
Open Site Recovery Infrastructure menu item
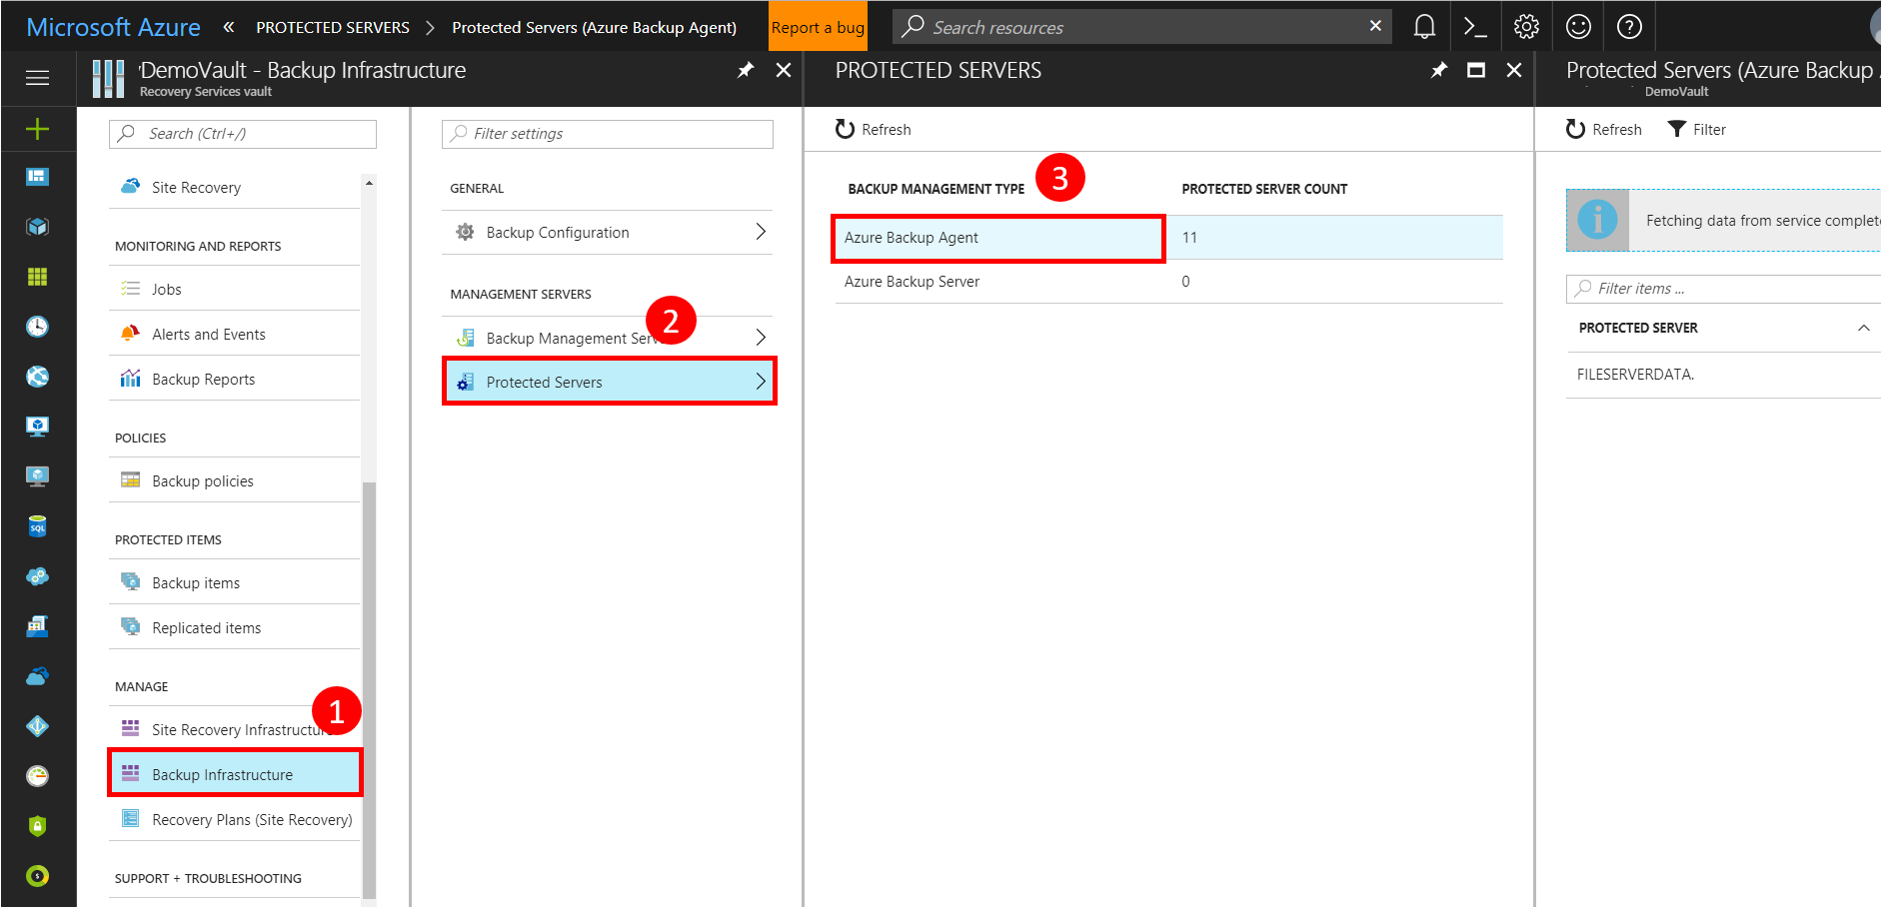click(234, 729)
